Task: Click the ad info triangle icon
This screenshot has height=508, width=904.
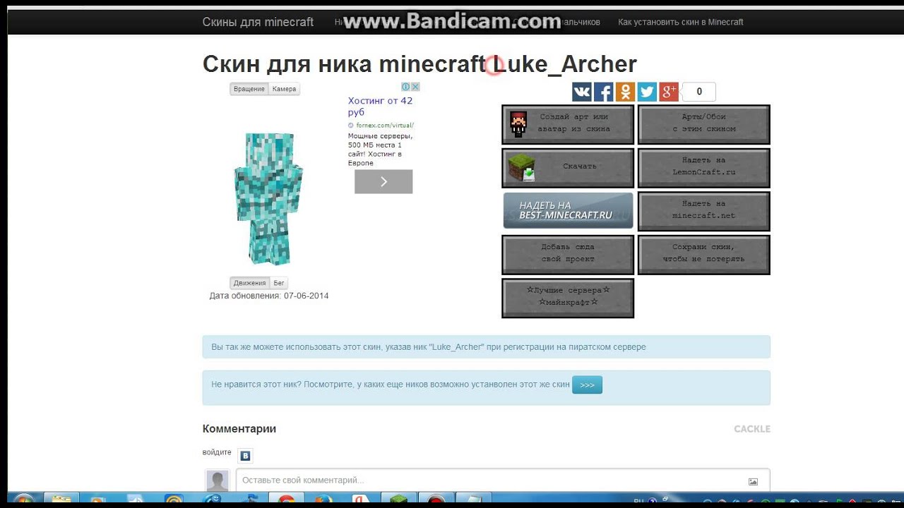Action: click(x=406, y=87)
